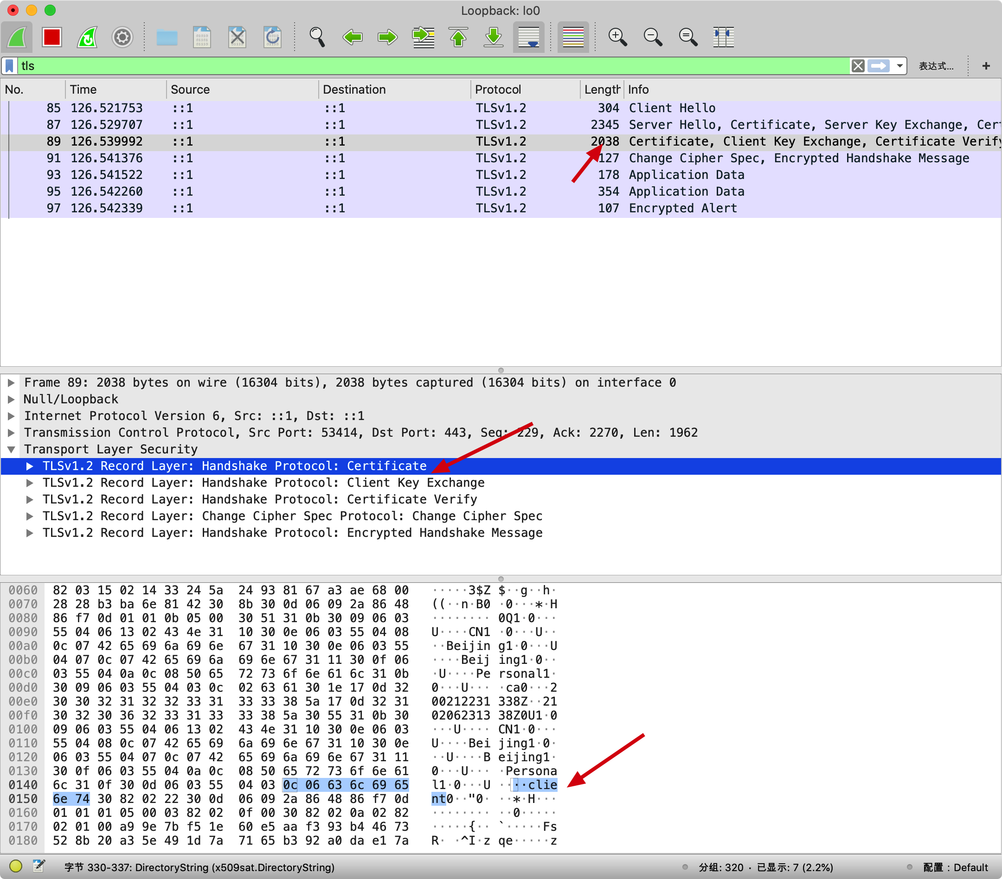This screenshot has height=879, width=1002.
Task: Open capture options gear icon
Action: coord(122,37)
